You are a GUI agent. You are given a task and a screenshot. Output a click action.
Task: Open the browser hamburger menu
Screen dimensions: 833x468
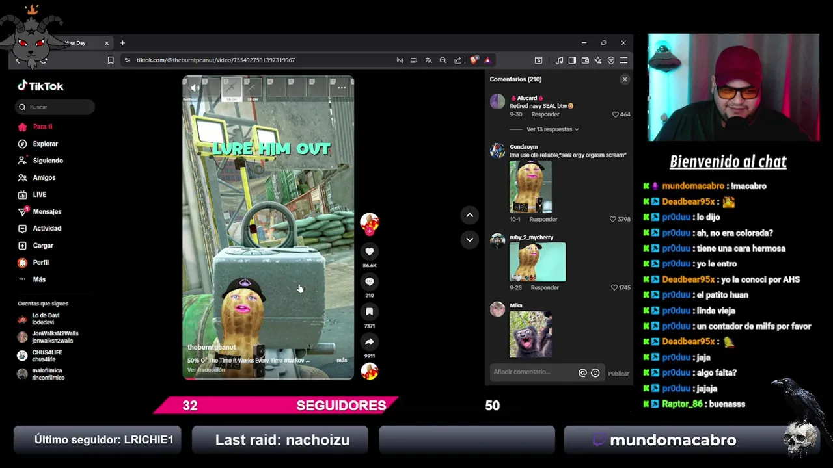coord(623,60)
